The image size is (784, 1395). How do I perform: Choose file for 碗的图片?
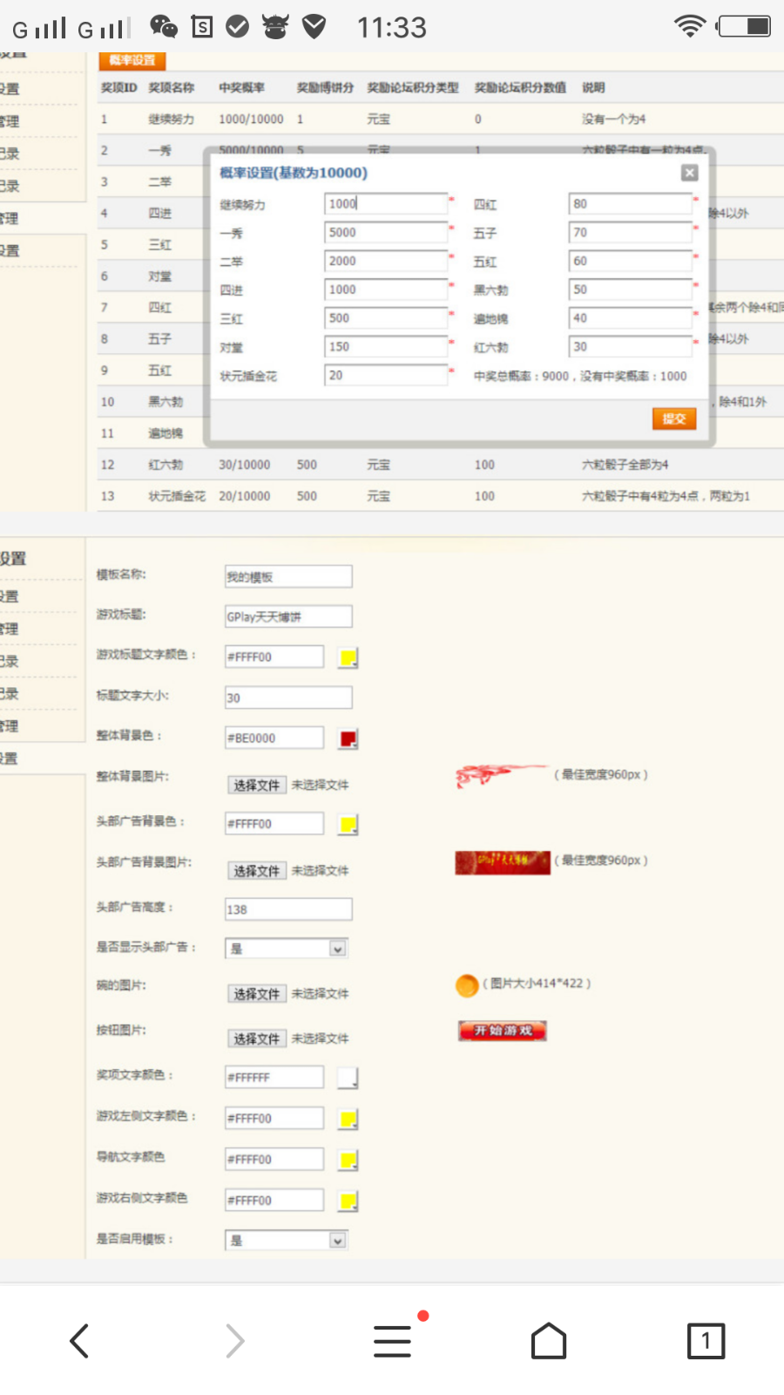257,994
